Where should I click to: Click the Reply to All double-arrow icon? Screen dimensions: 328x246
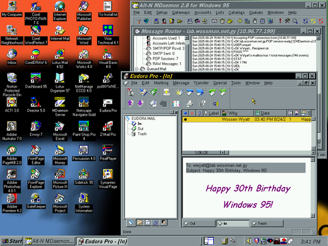200,92
